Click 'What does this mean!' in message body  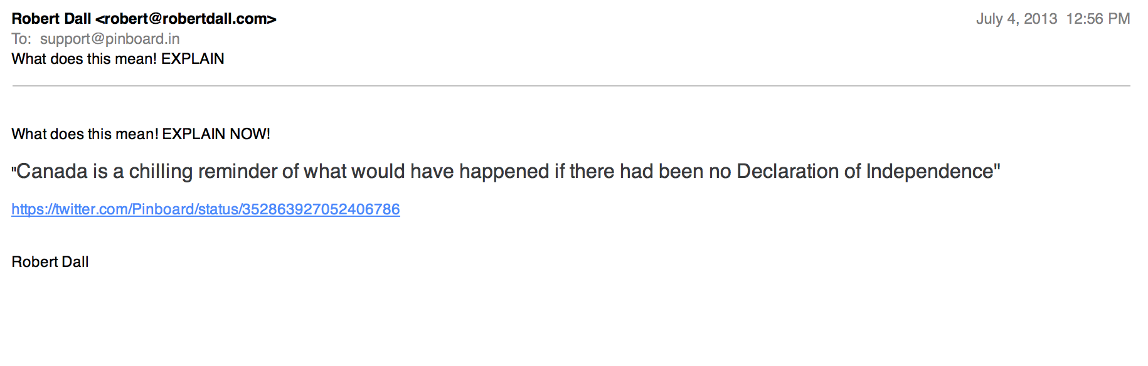click(x=85, y=134)
